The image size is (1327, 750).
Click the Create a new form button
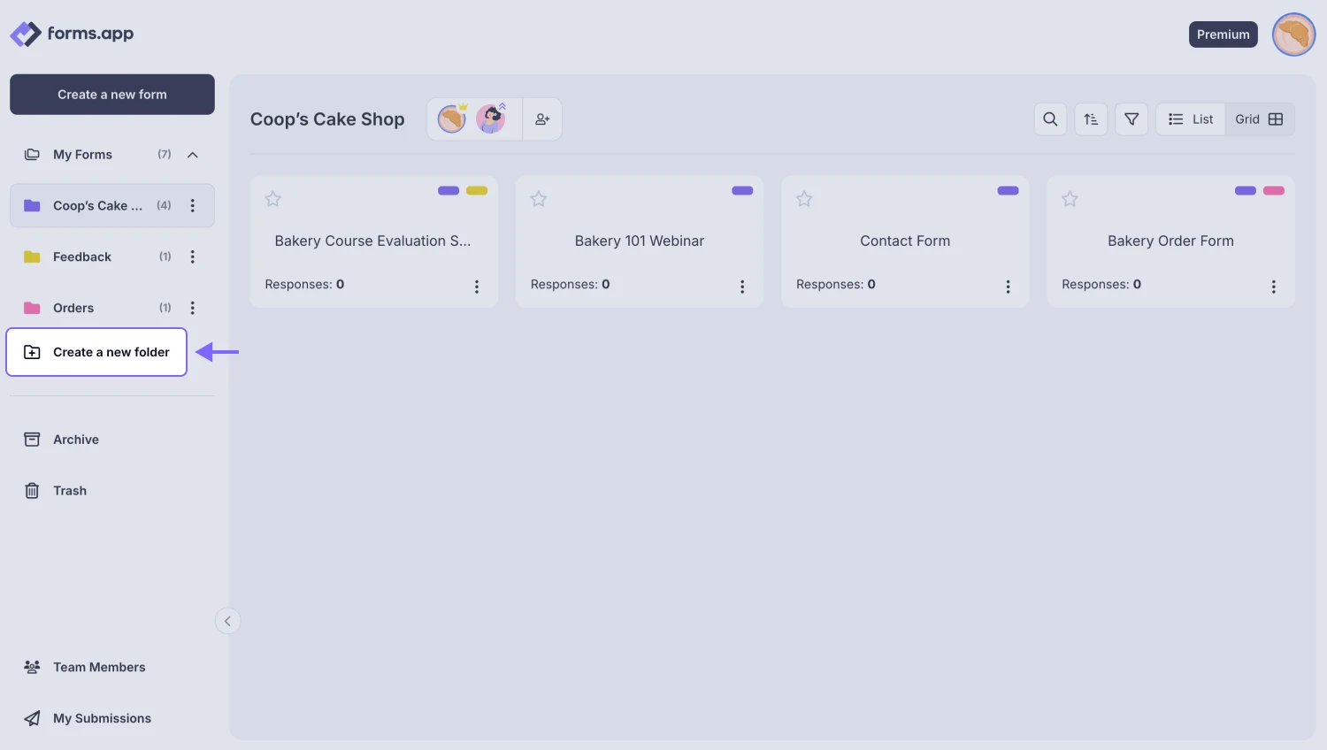(x=111, y=94)
